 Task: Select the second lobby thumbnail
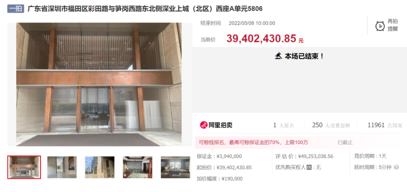point(62,167)
